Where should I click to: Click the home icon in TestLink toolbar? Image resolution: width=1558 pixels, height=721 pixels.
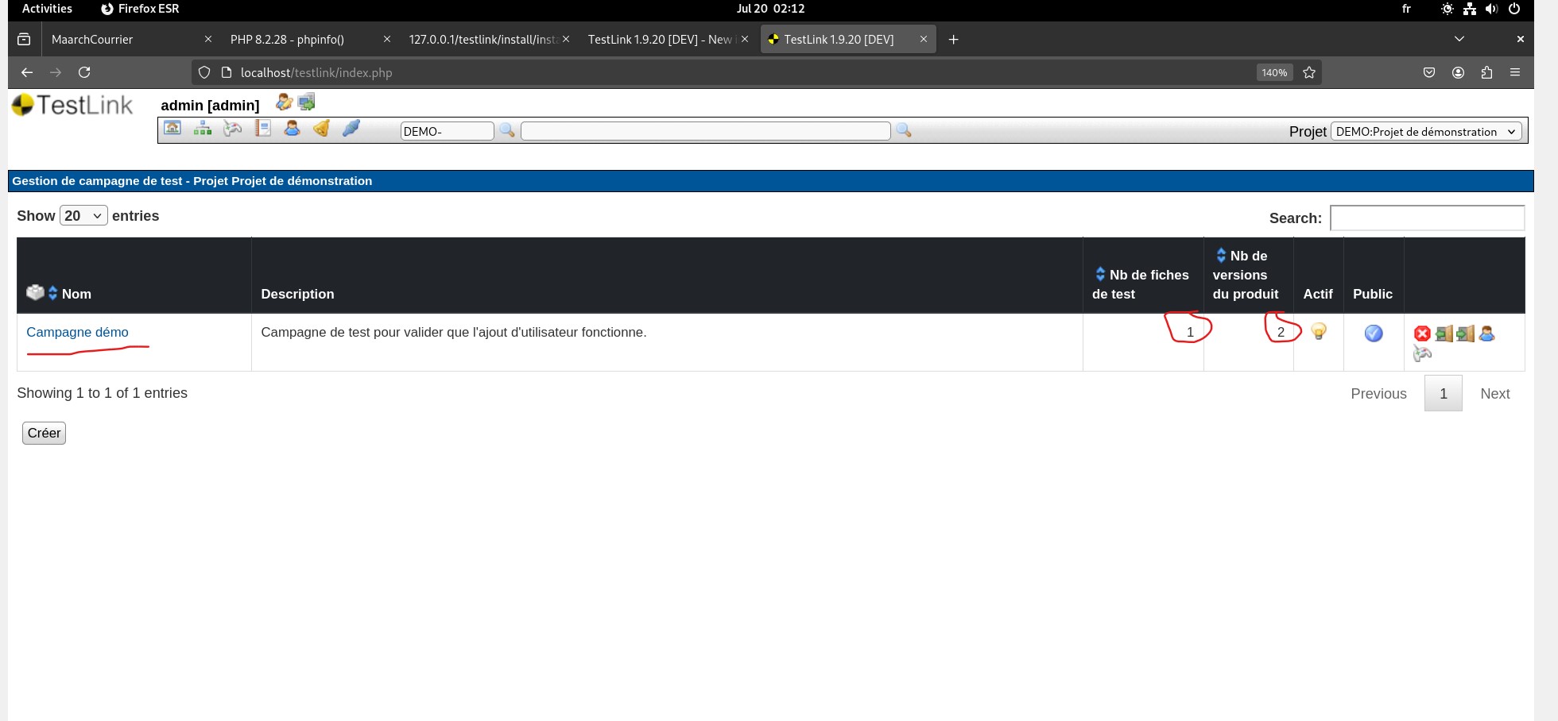coord(172,129)
